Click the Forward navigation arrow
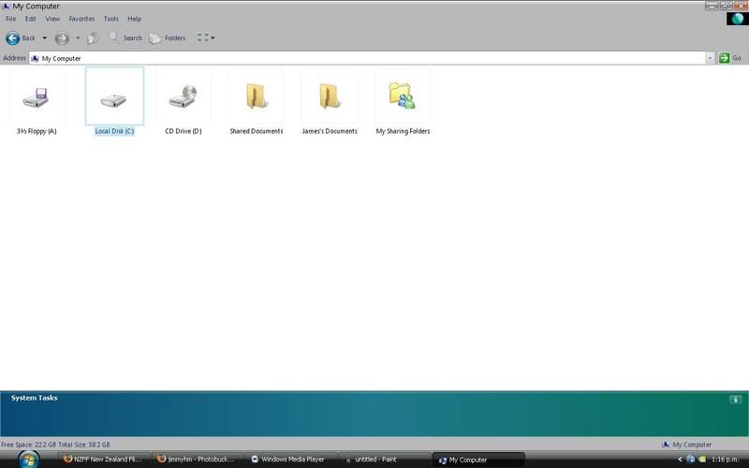 [x=62, y=38]
